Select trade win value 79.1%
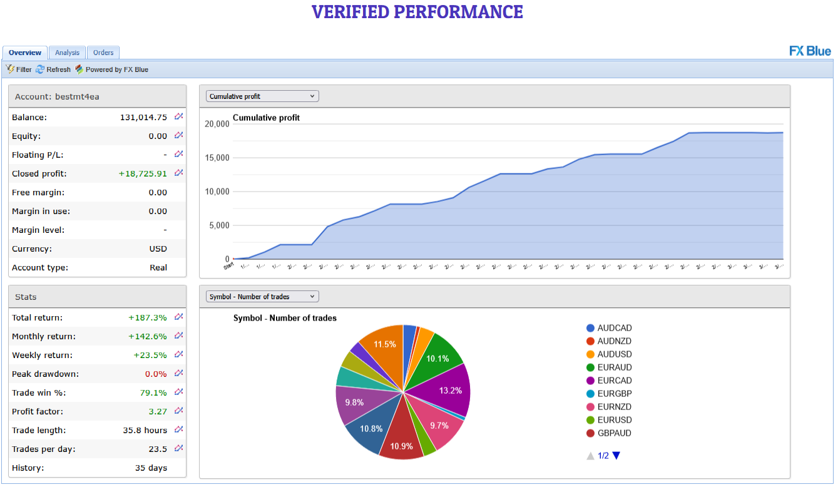Viewport: 838px width, 487px height. 154,392
